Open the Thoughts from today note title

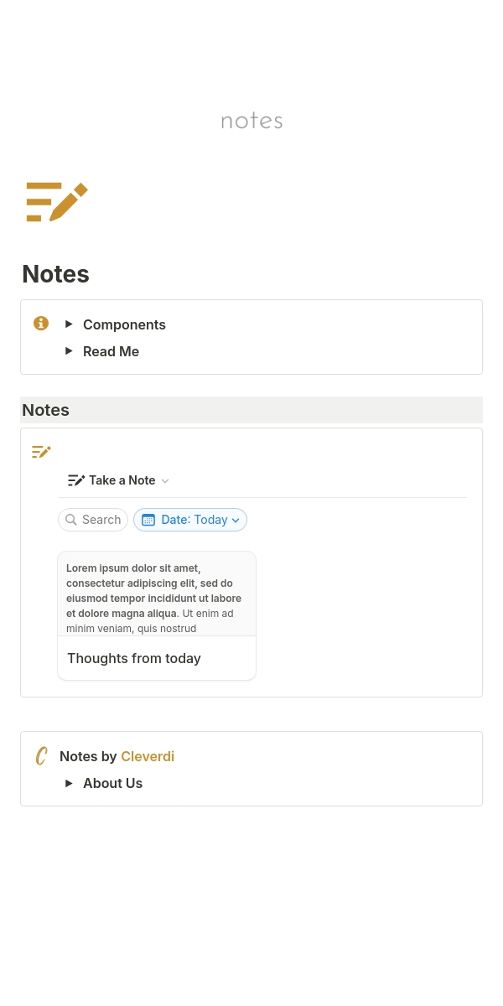134,658
